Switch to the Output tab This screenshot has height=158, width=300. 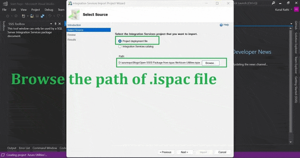point(12,148)
